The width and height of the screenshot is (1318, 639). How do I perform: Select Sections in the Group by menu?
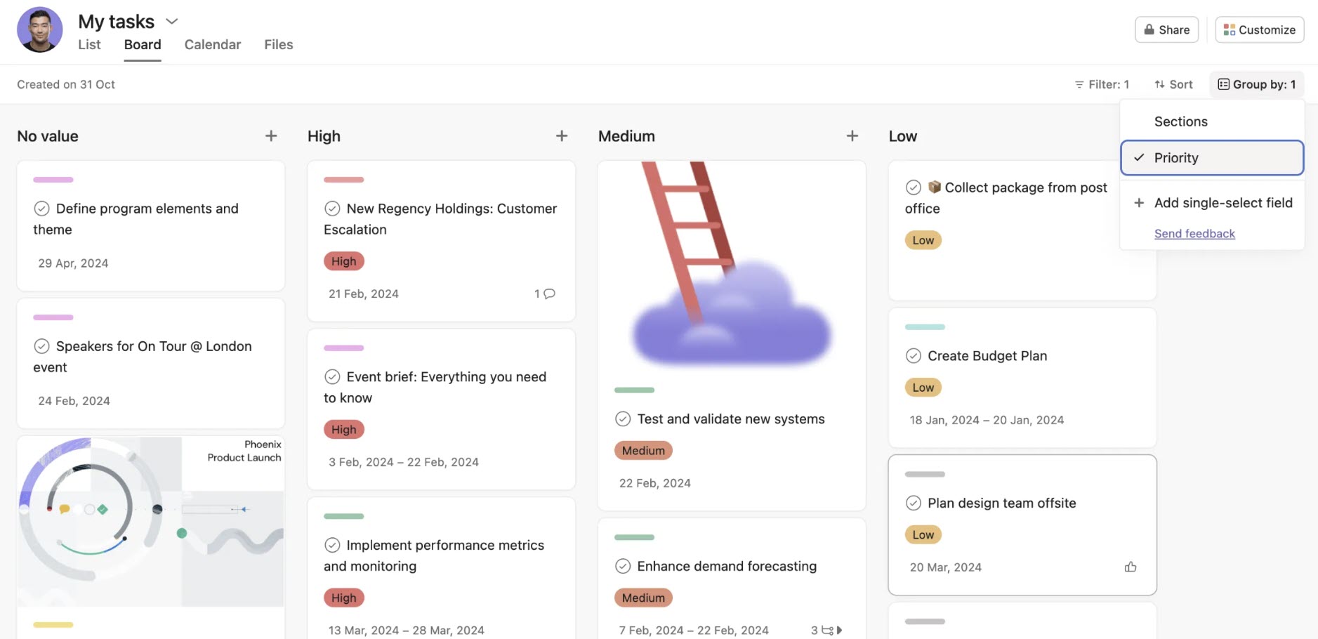(1180, 121)
